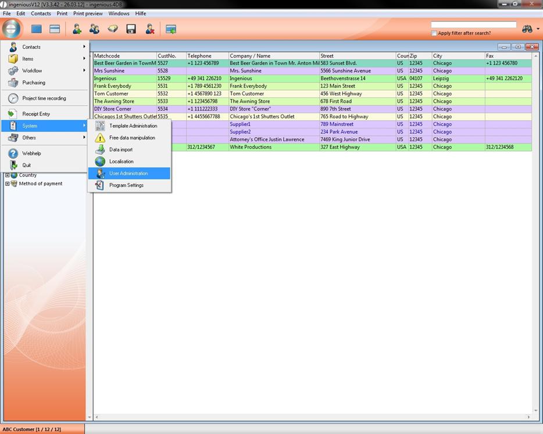The height and width of the screenshot is (434, 543).
Task: Expand the Method of payment tree node
Action: tap(7, 184)
